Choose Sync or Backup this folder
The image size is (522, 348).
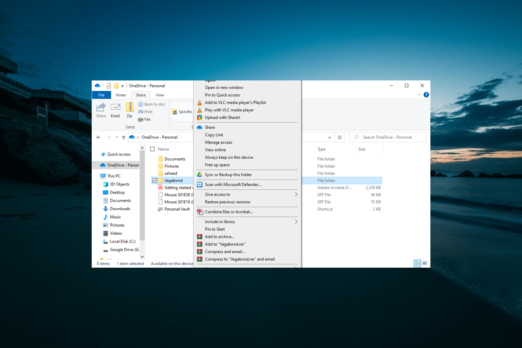click(x=228, y=175)
